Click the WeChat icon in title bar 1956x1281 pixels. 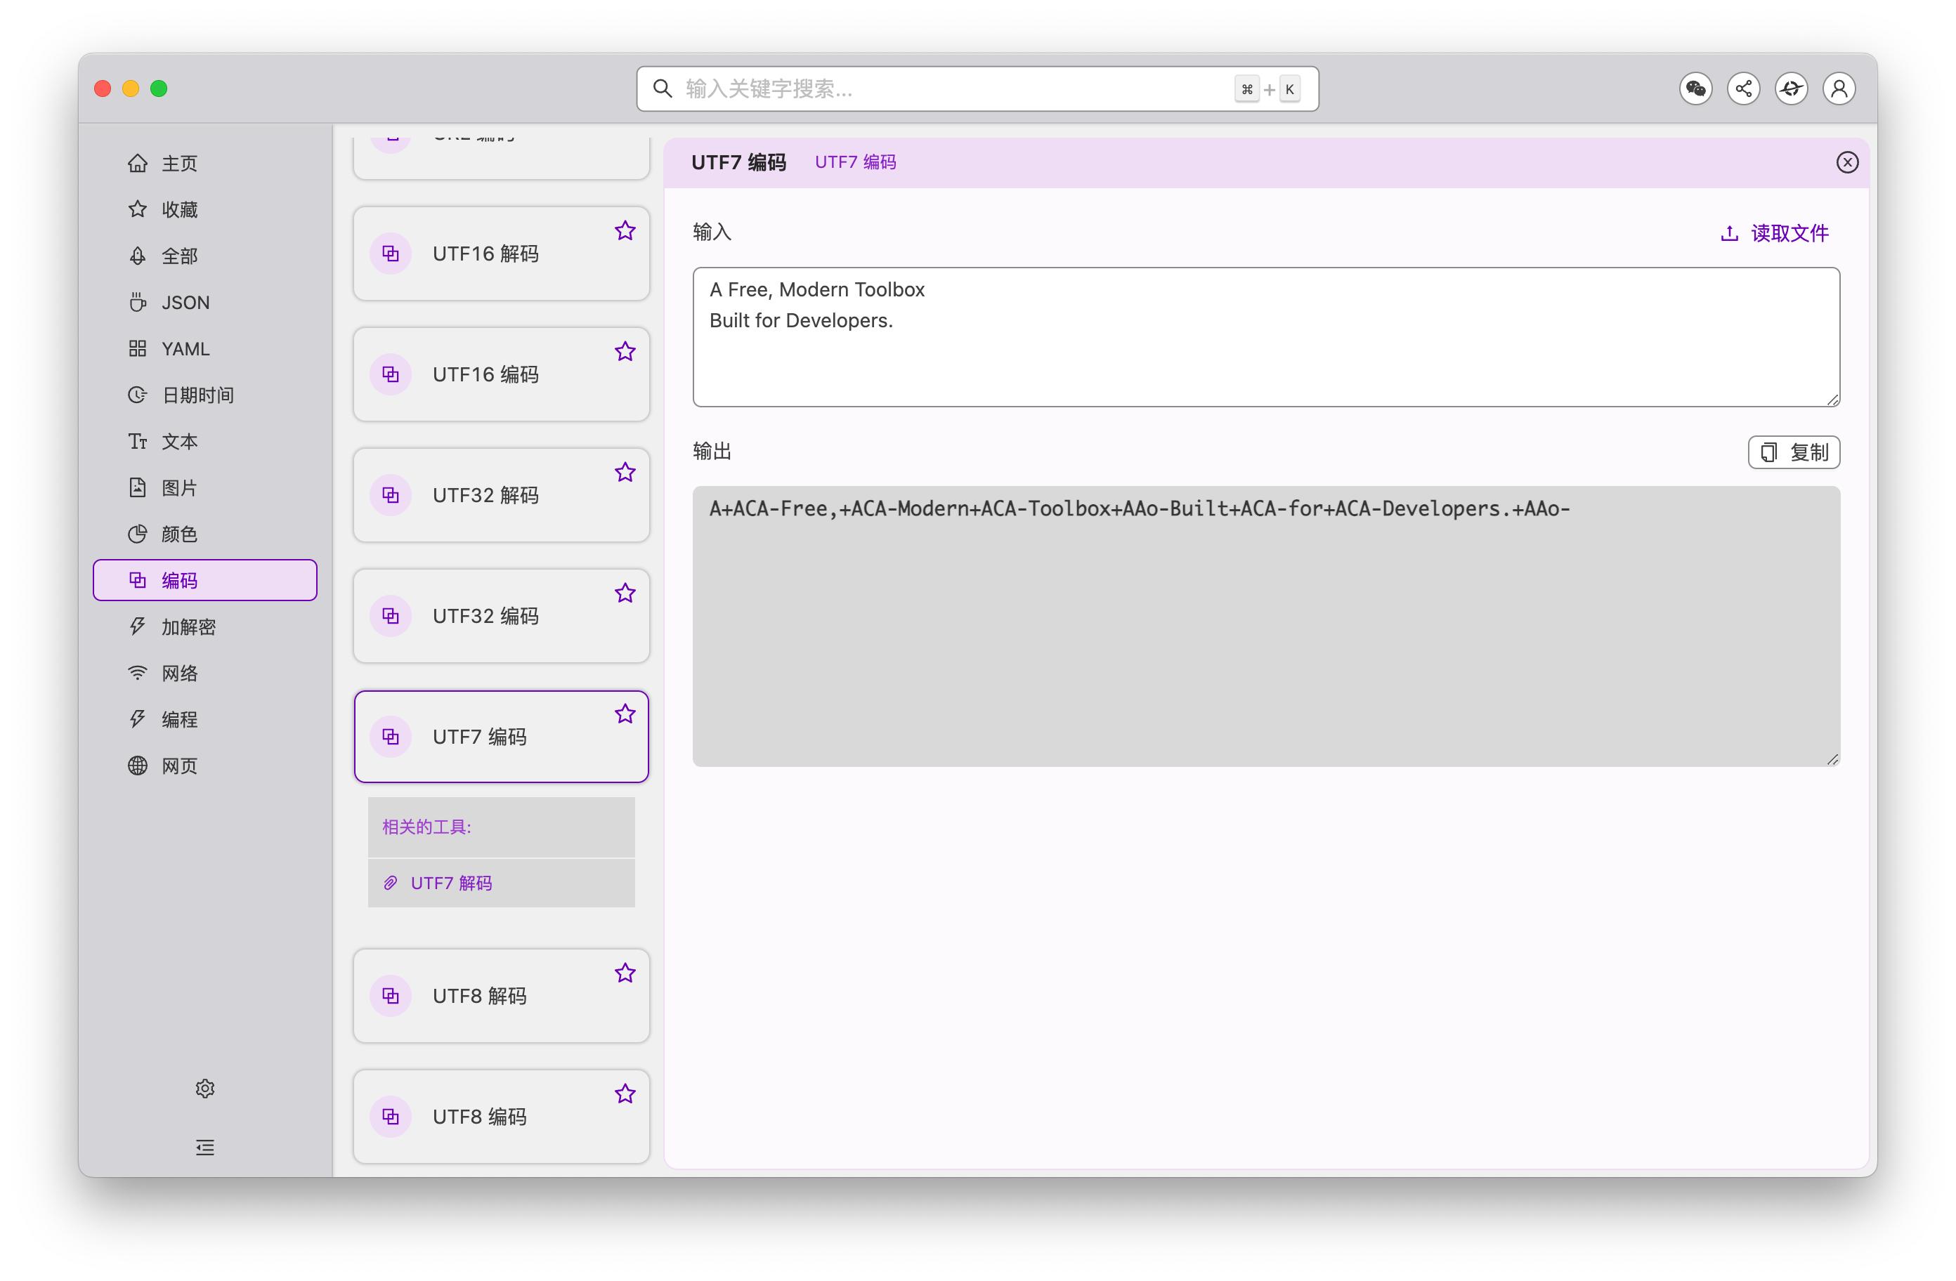click(1695, 88)
